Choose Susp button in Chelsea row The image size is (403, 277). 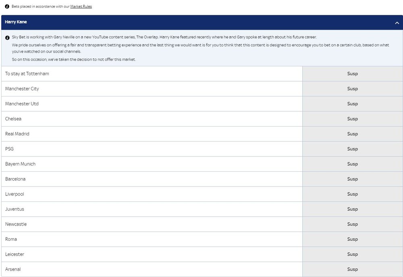point(352,119)
